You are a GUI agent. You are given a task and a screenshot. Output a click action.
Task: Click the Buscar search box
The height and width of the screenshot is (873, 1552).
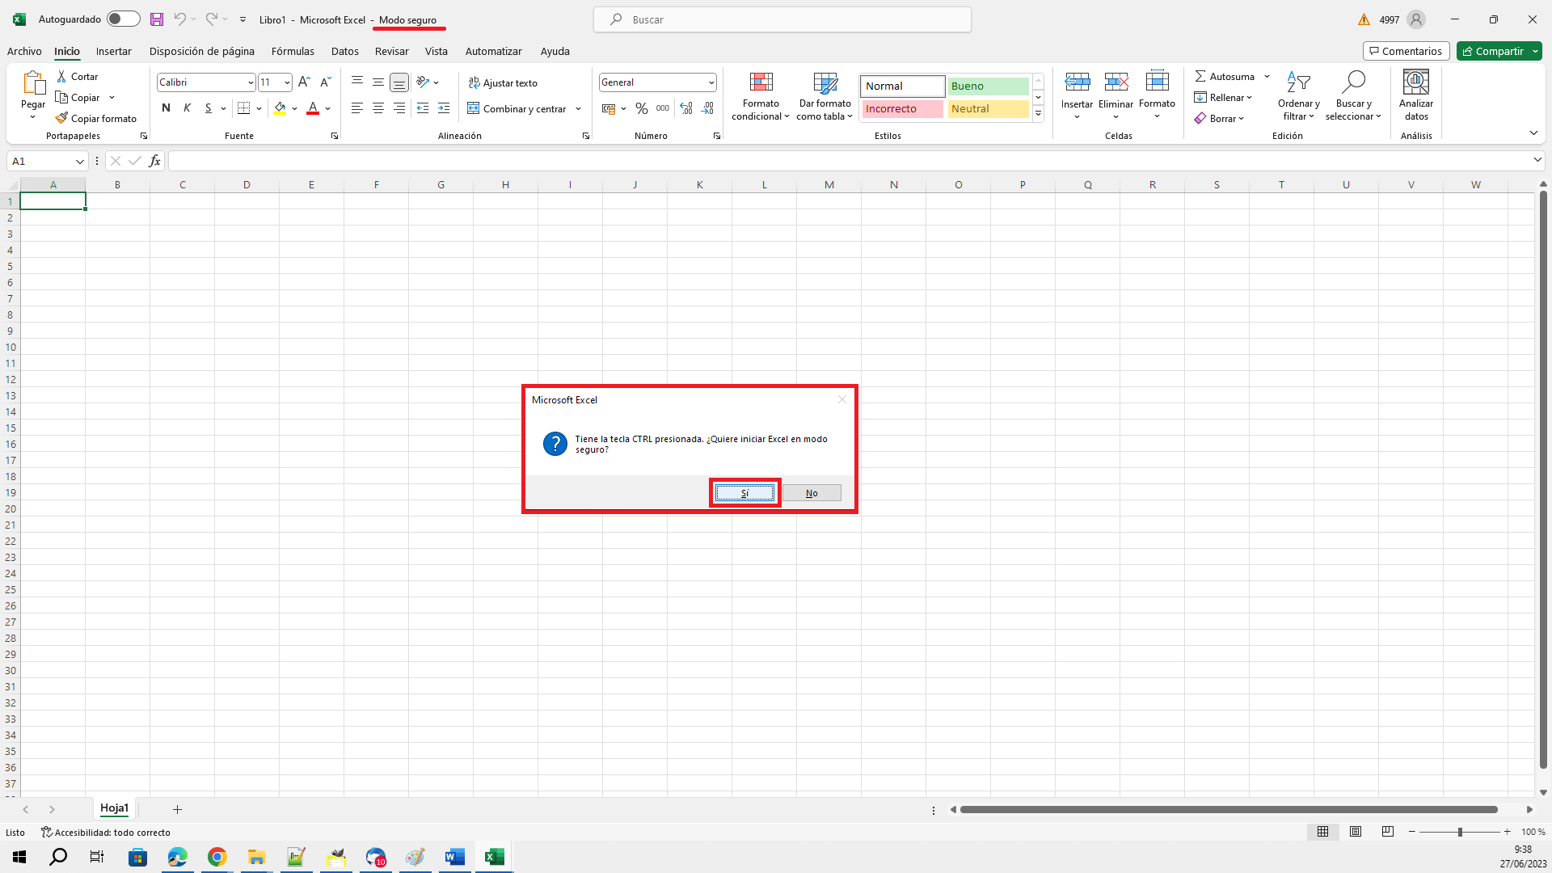tap(782, 19)
